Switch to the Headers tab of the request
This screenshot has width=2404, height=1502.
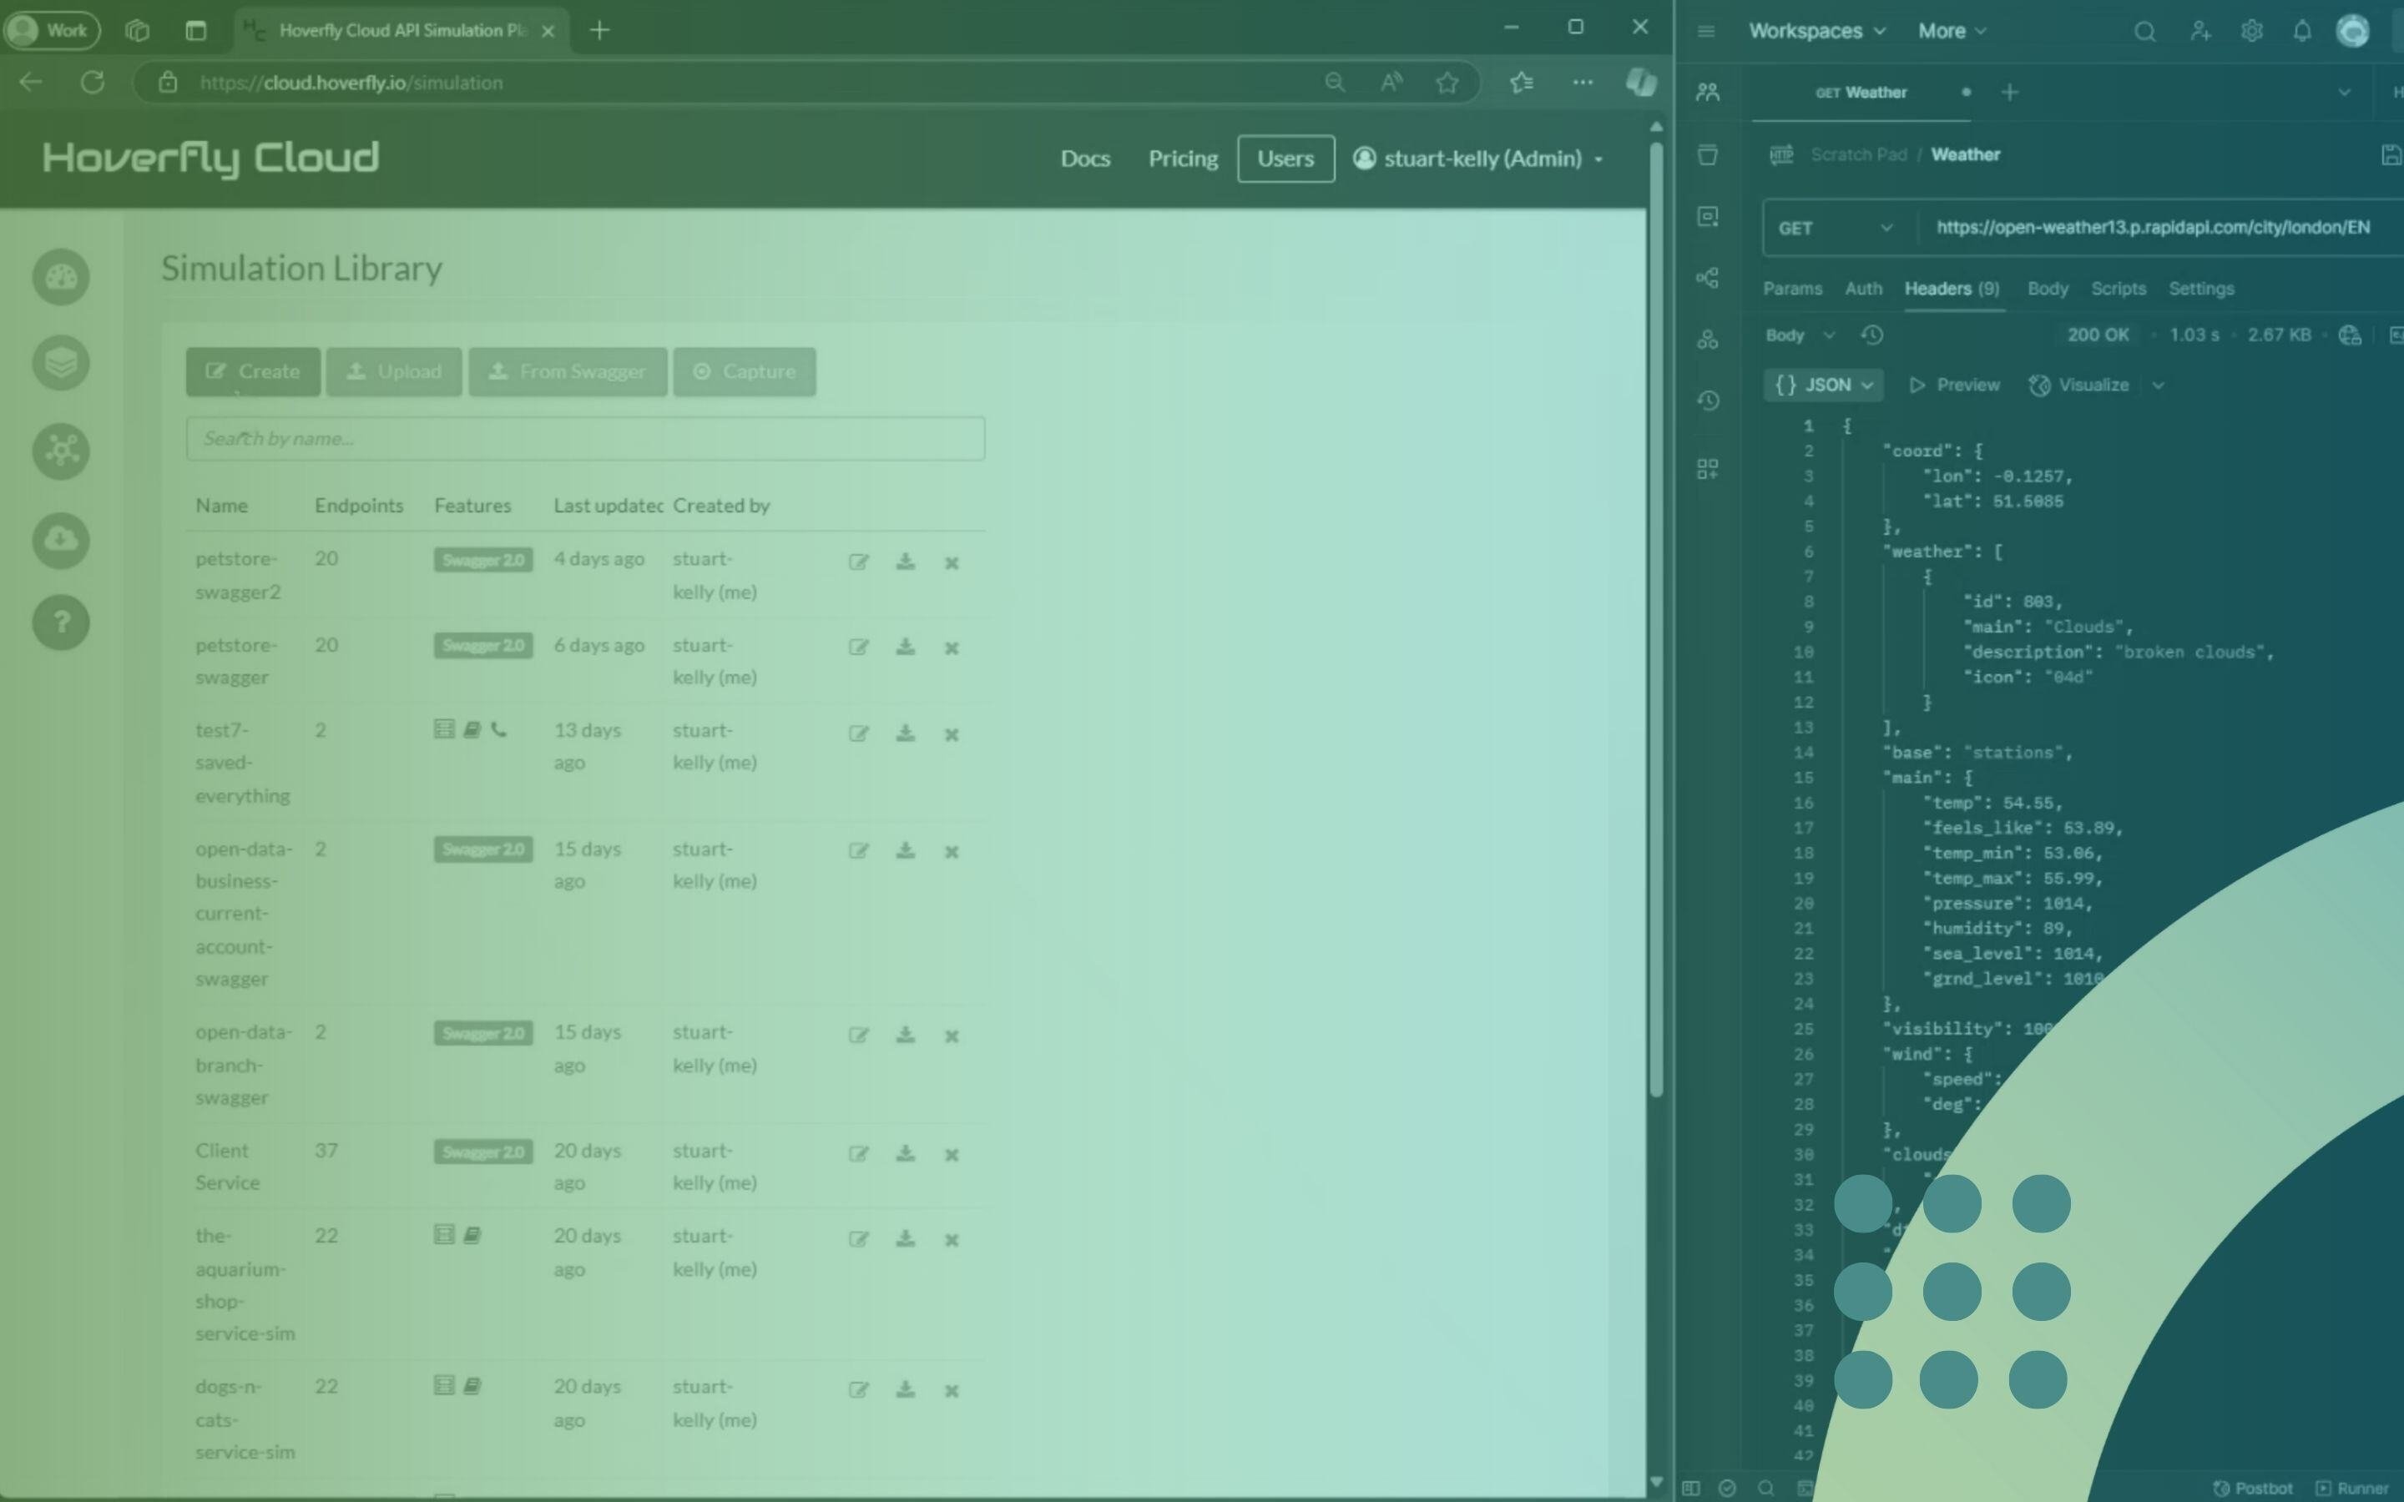pyautogui.click(x=1936, y=288)
